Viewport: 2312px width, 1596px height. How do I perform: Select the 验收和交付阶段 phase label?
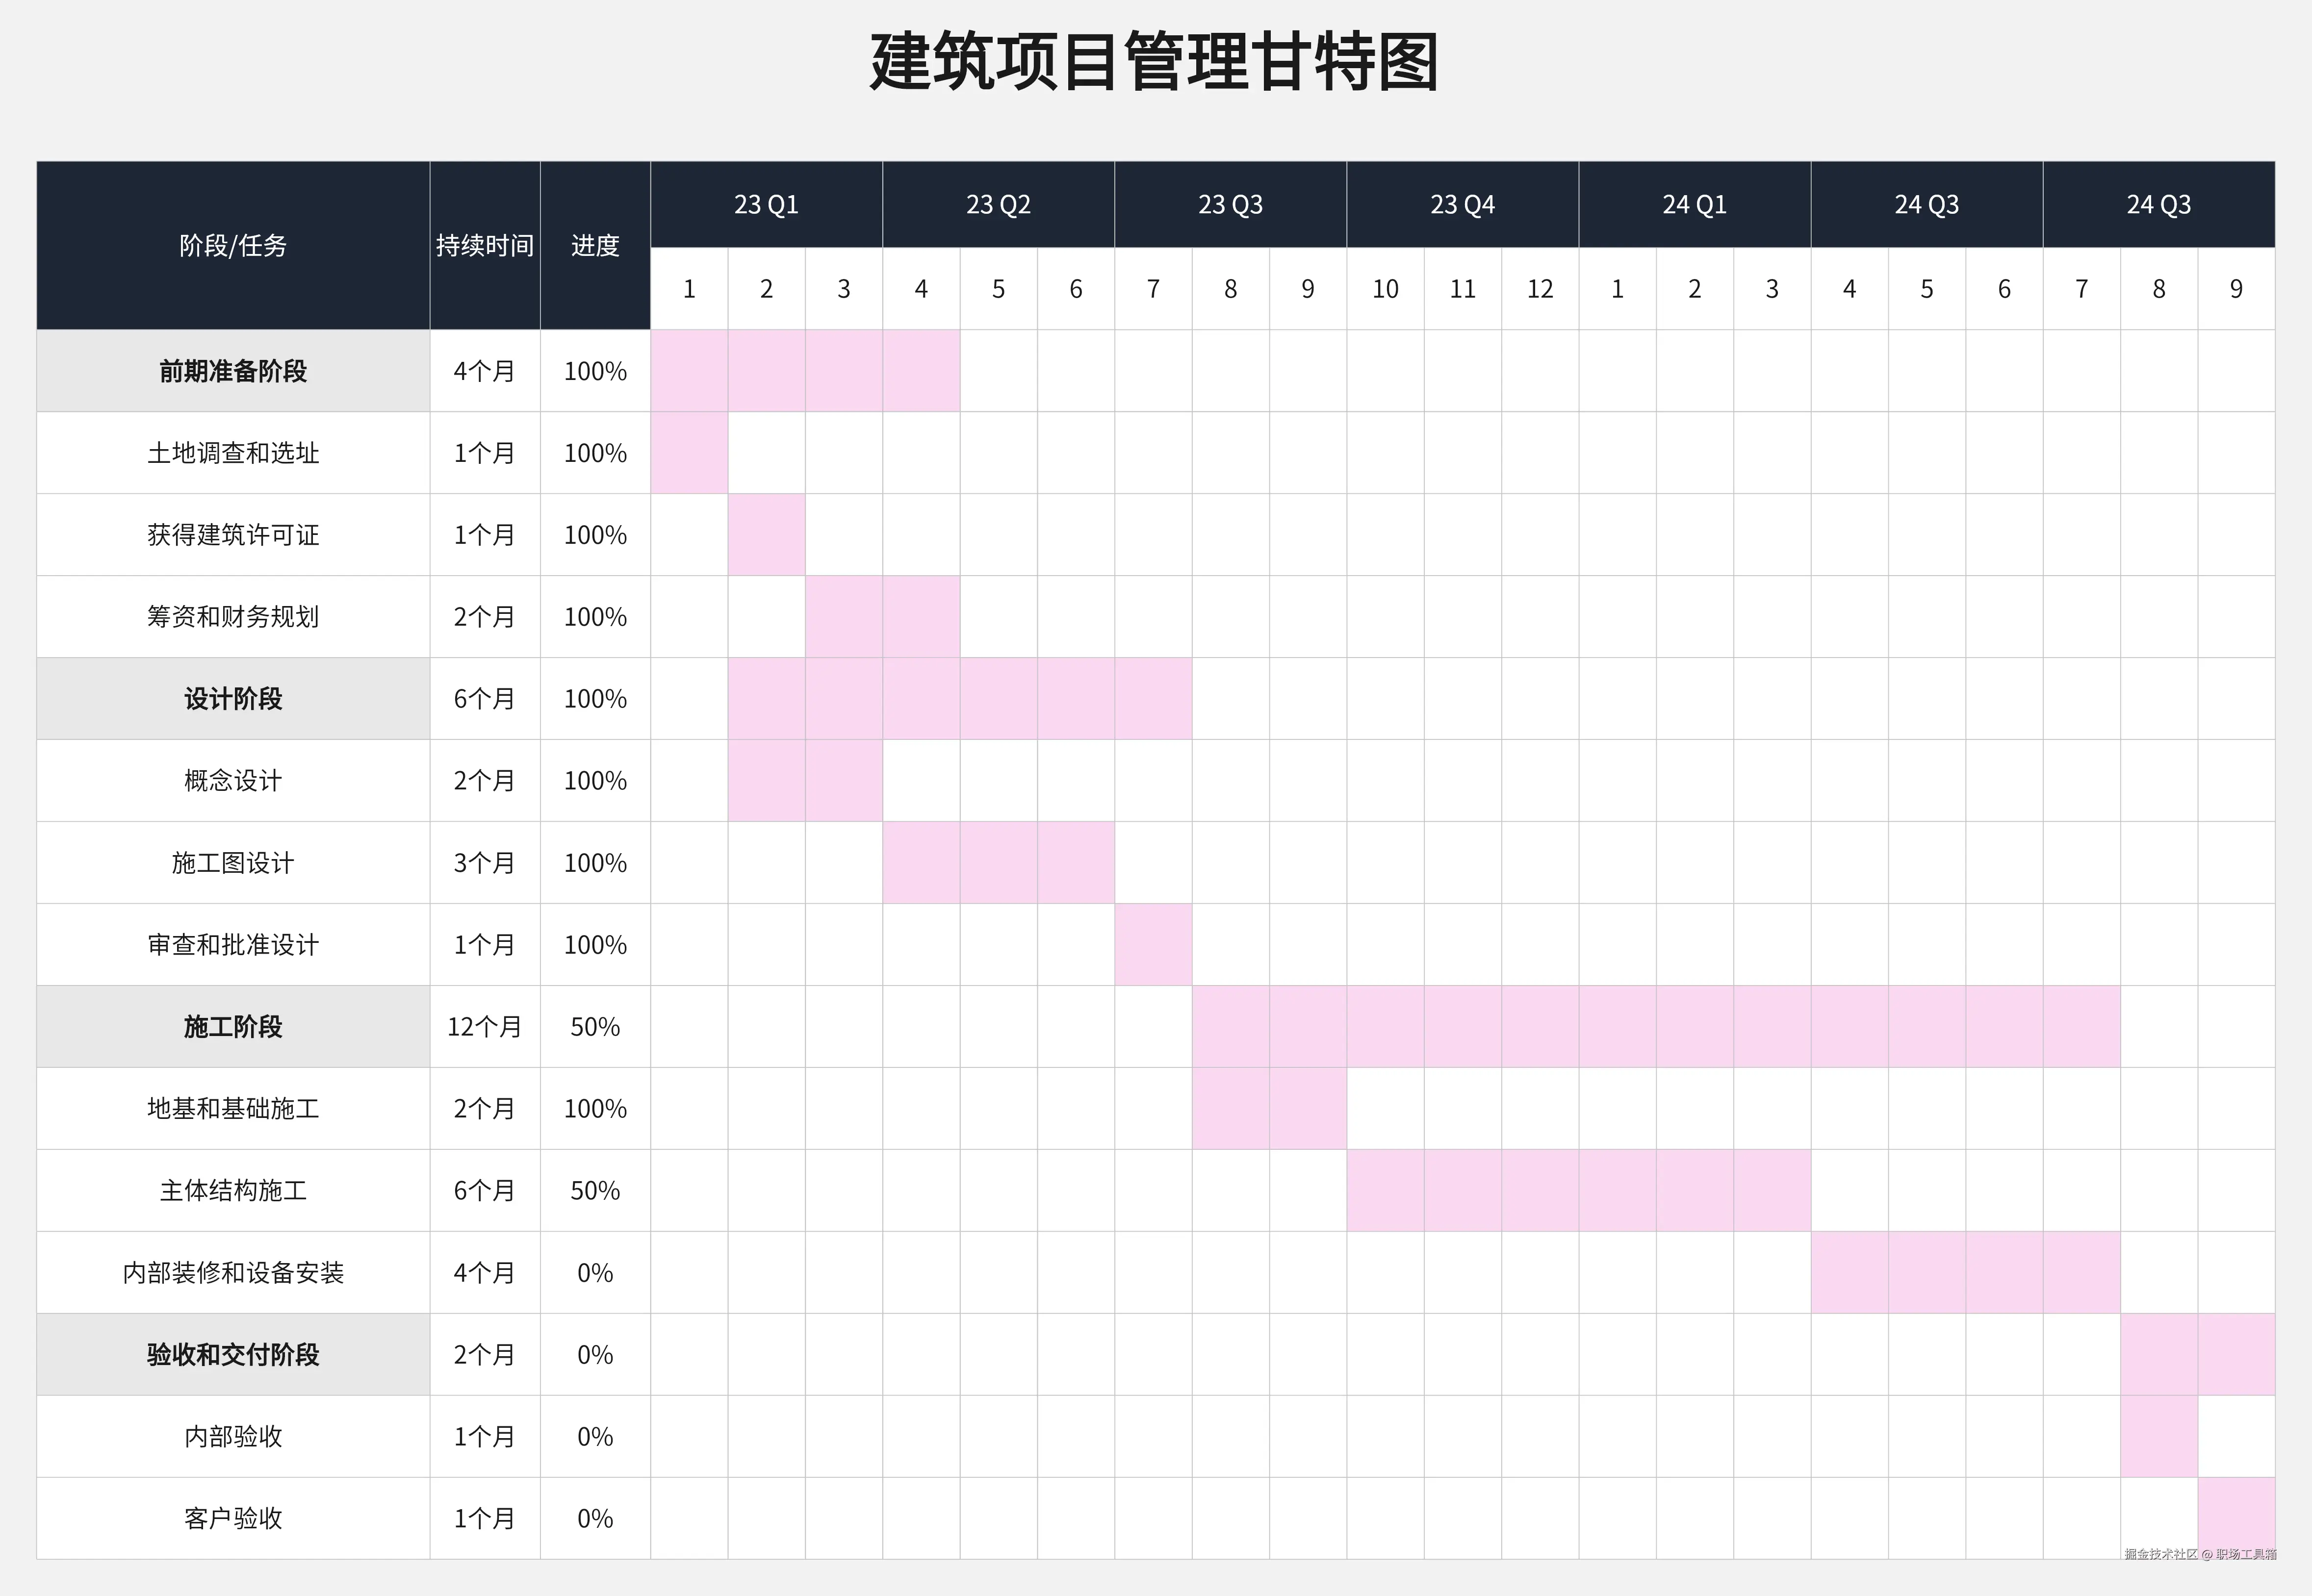233,1354
